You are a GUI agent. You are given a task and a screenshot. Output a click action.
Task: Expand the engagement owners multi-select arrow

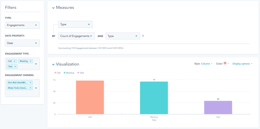(x=36, y=88)
